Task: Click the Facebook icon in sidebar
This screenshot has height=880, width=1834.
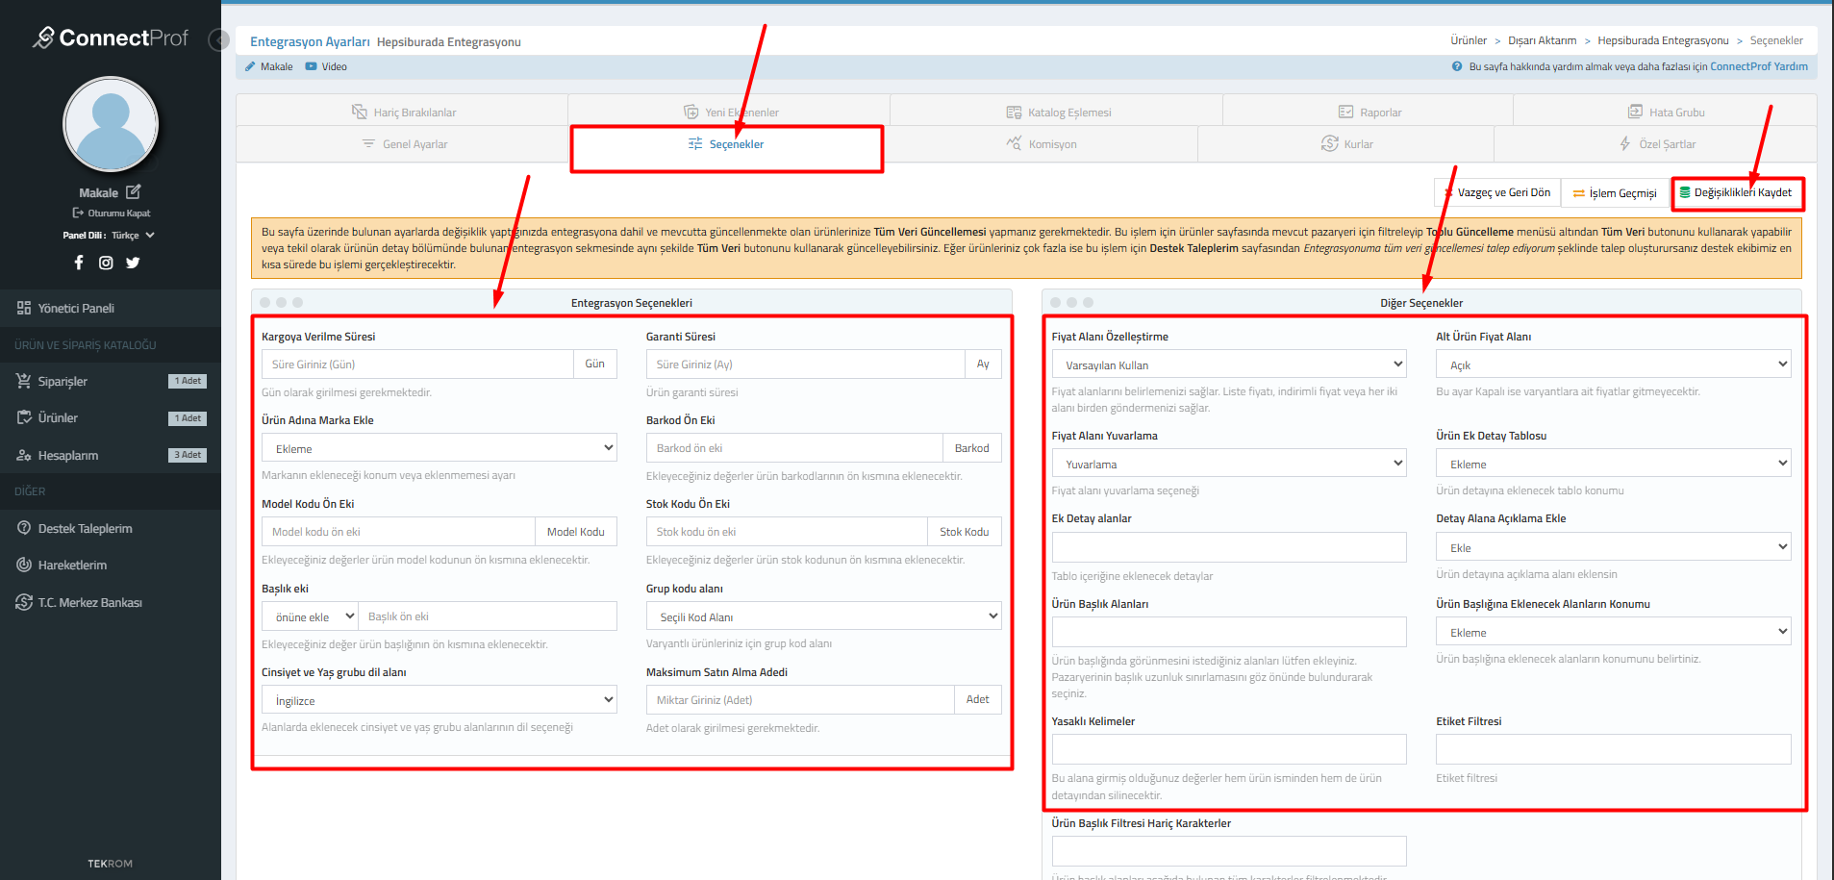Action: click(x=79, y=263)
